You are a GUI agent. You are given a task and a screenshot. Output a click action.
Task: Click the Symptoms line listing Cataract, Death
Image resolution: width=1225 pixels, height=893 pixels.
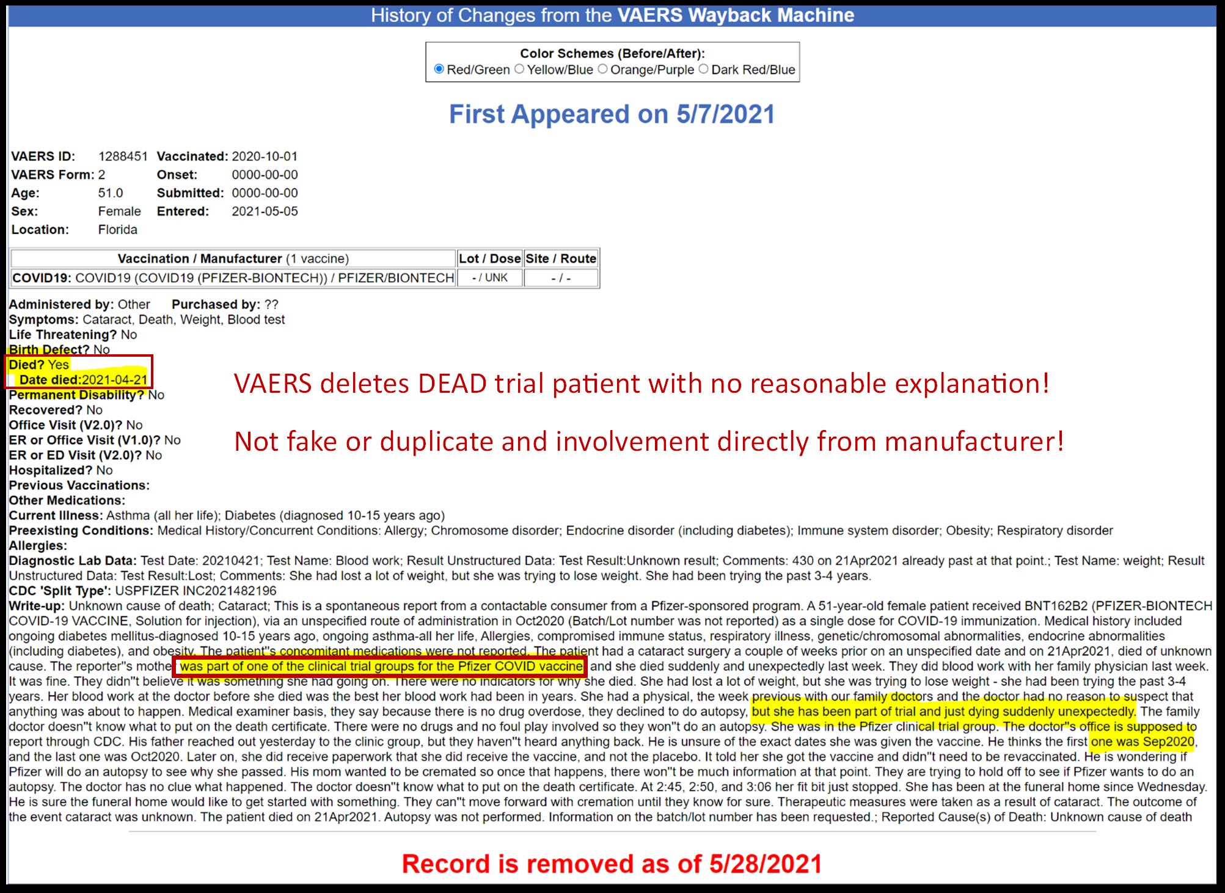tap(147, 319)
